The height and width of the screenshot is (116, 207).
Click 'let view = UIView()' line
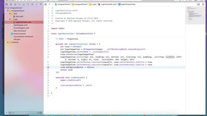pos(71,47)
